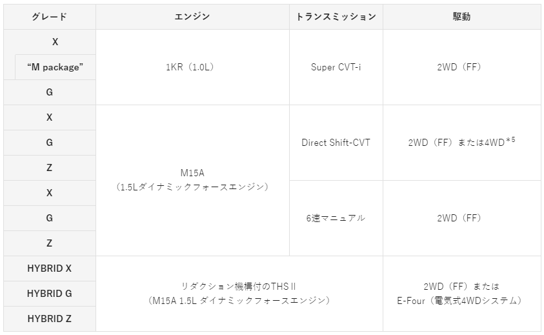The width and height of the screenshot is (544, 335).
Task: Click the 2WD（FF） cell beside Super CVT-i
Action: coord(461,67)
